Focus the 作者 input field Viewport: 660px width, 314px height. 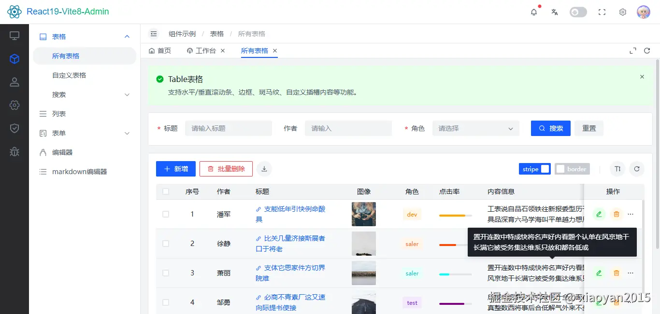(x=348, y=128)
